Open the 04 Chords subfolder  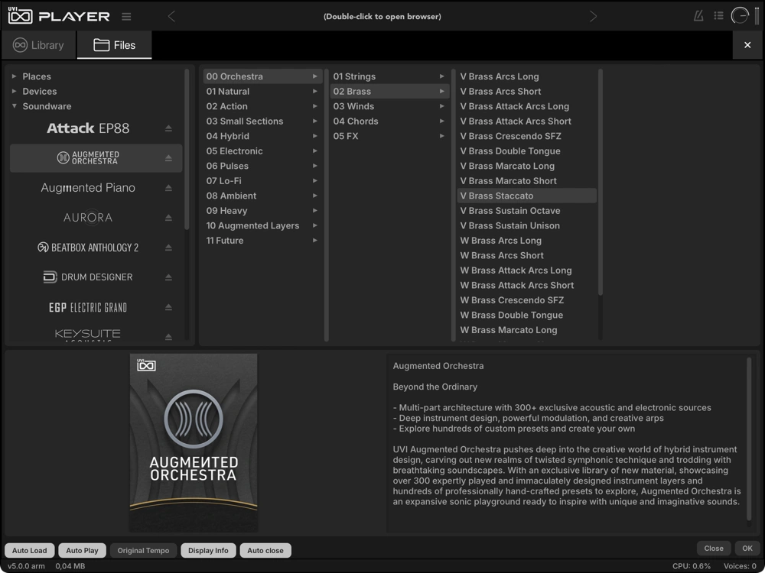[389, 121]
